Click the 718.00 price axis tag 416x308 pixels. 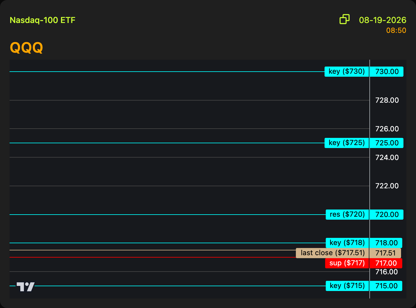click(x=386, y=243)
